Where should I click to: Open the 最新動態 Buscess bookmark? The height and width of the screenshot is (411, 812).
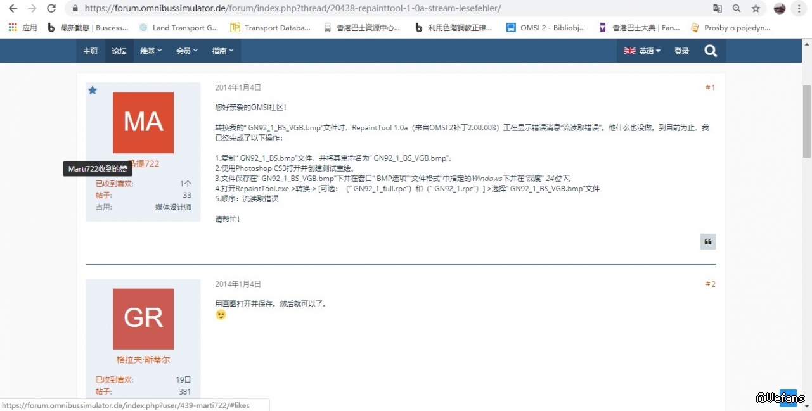(88, 28)
